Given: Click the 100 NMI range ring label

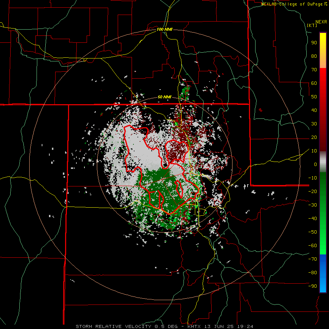Looking at the screenshot, I should (164, 29).
